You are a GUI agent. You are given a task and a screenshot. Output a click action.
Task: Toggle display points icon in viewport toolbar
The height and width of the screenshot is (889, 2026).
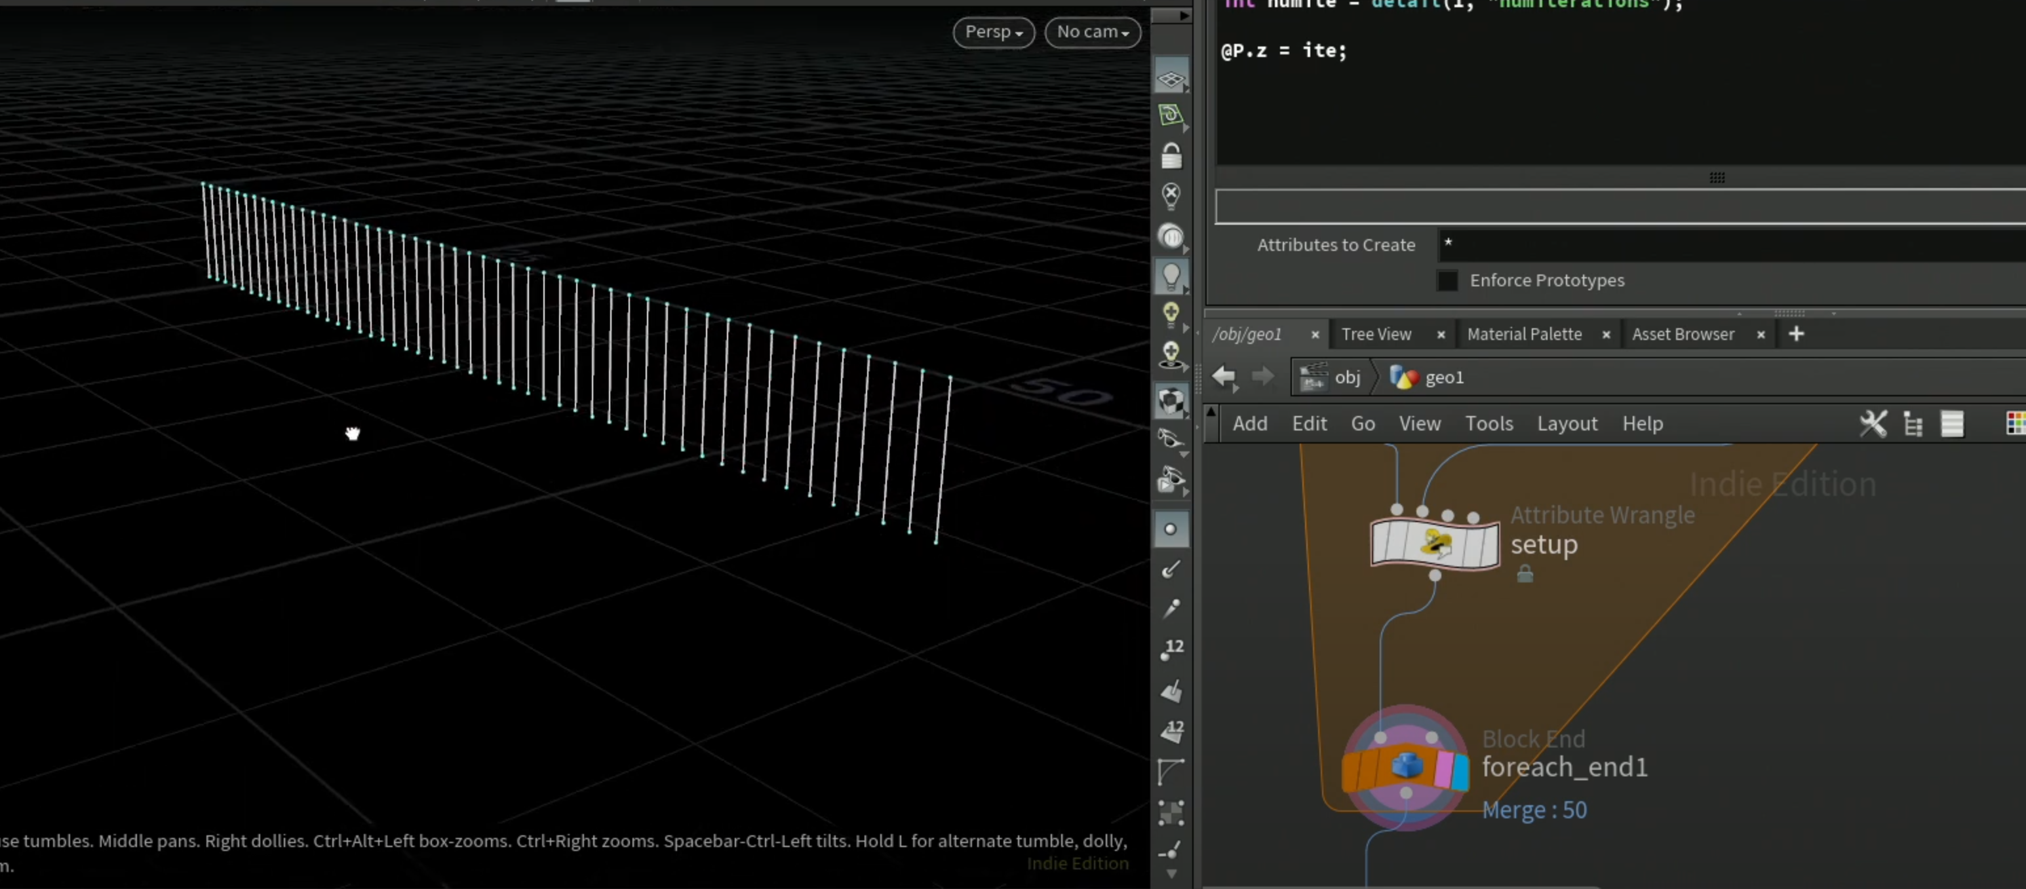(1170, 529)
